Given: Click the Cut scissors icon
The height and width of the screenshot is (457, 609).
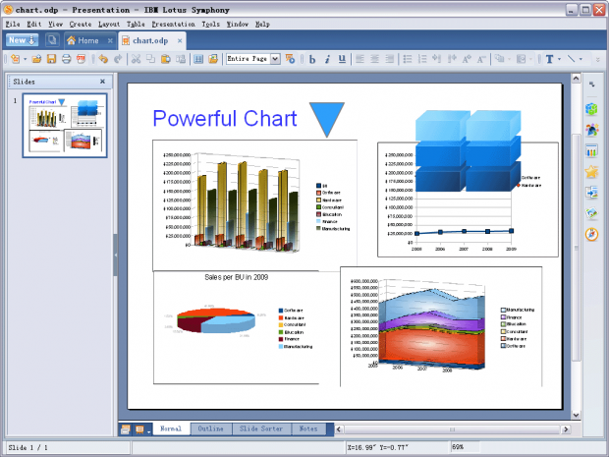Looking at the screenshot, I should tap(137, 59).
